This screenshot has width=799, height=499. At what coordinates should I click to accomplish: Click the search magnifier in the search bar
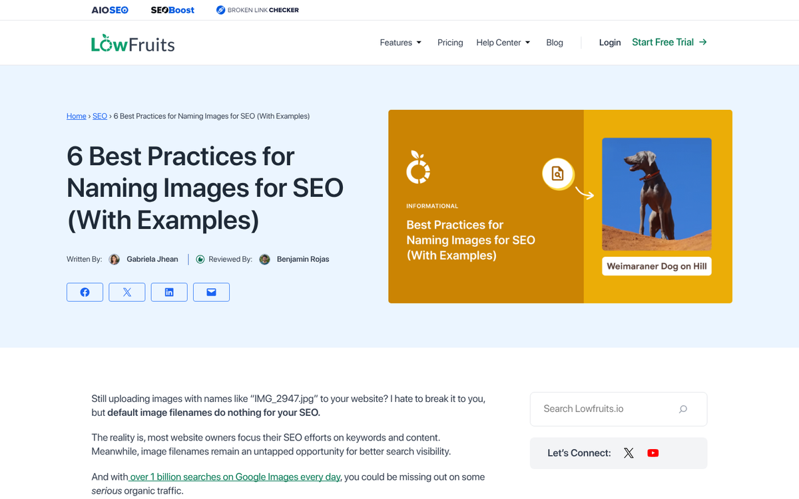coord(682,409)
